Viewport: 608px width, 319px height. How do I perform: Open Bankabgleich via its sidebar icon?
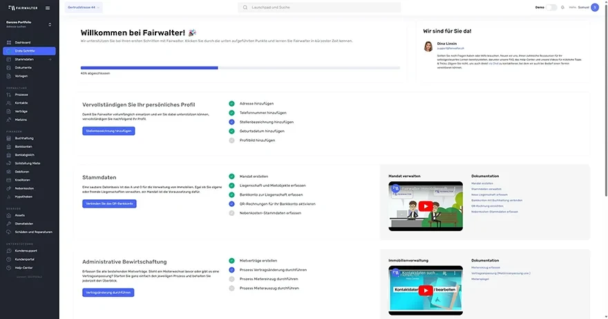[9, 155]
